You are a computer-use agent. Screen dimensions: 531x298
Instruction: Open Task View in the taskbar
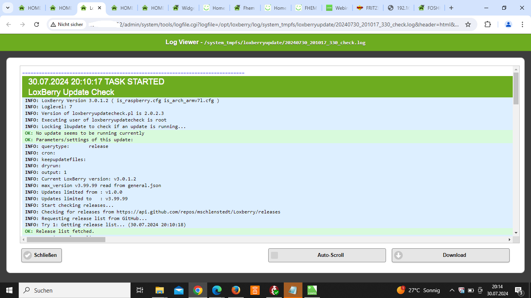[x=140, y=290]
